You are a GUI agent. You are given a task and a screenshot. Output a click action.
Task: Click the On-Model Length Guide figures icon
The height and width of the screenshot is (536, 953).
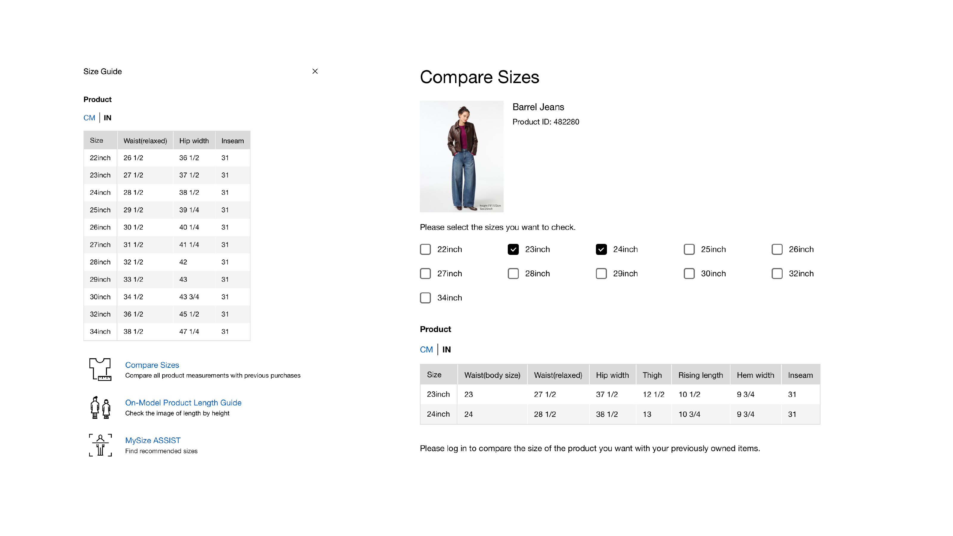coord(100,407)
